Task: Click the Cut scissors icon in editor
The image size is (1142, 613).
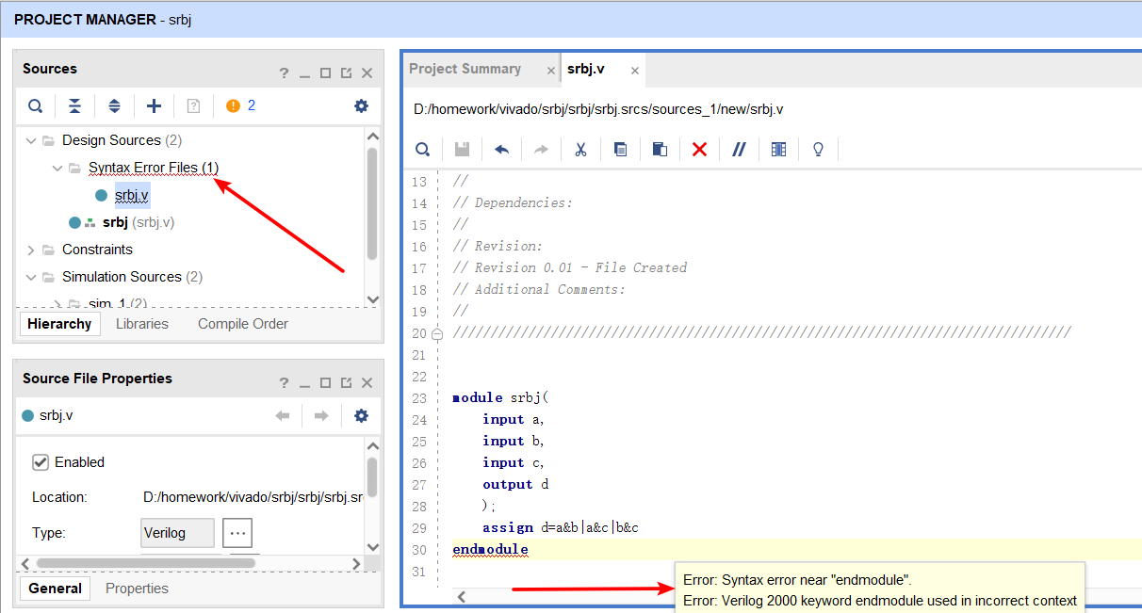Action: 580,150
